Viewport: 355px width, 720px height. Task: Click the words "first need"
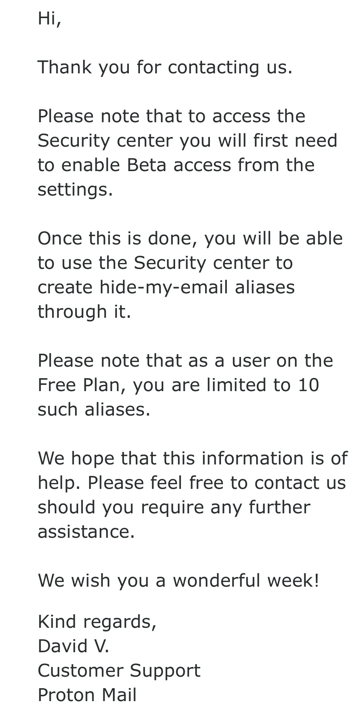tap(295, 141)
